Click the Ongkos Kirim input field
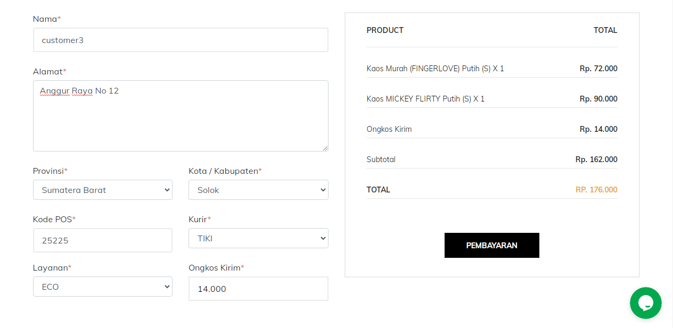The height and width of the screenshot is (328, 673). coord(258,289)
